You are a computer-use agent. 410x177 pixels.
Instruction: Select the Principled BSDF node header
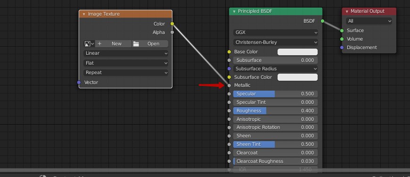point(276,11)
